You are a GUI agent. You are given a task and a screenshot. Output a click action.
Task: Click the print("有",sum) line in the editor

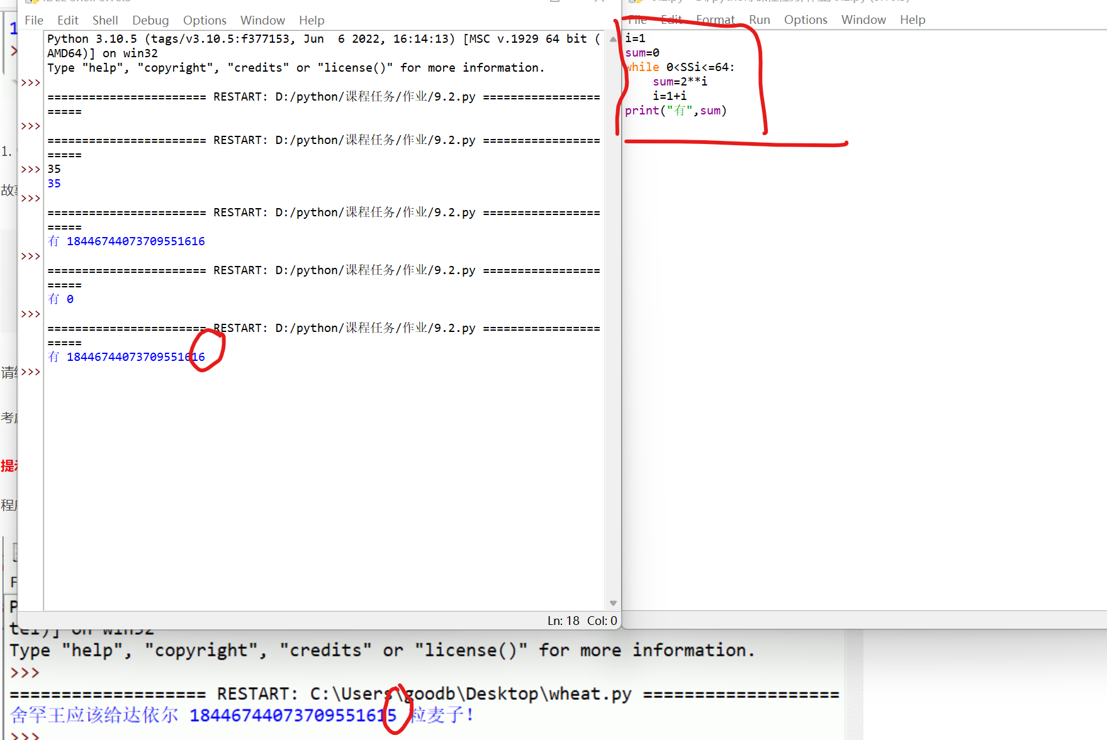click(x=676, y=111)
